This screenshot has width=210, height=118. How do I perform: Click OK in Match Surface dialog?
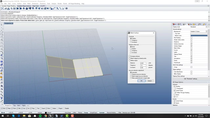click(x=141, y=81)
